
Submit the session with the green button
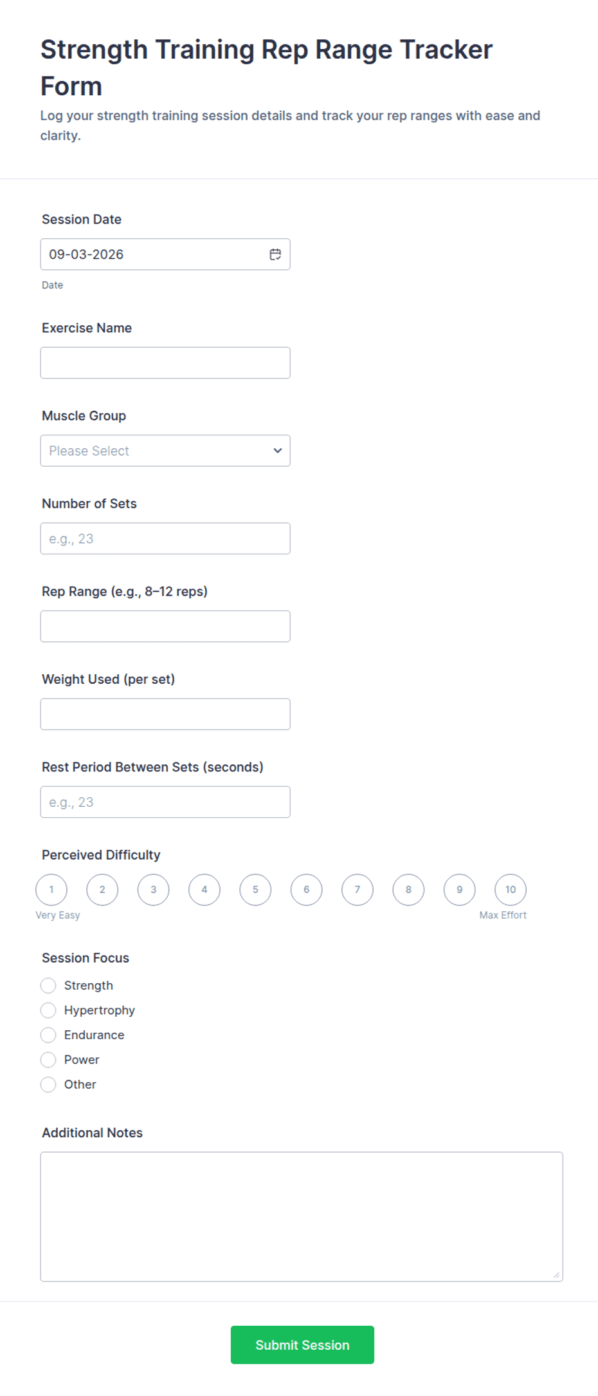click(302, 1344)
